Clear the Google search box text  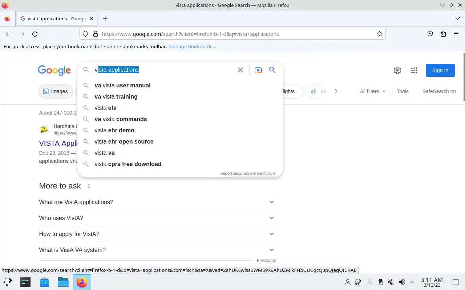[x=240, y=70]
